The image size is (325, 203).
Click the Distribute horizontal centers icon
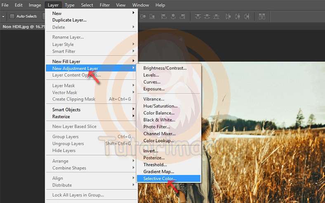tap(237, 16)
